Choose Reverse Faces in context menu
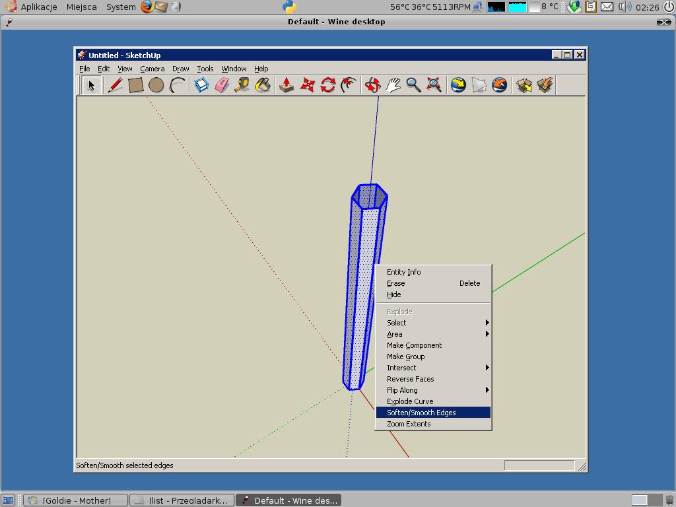Image resolution: width=676 pixels, height=507 pixels. (x=433, y=379)
